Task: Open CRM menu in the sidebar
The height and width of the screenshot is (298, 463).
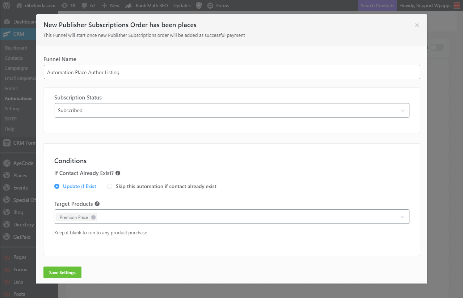Action: (x=18, y=34)
